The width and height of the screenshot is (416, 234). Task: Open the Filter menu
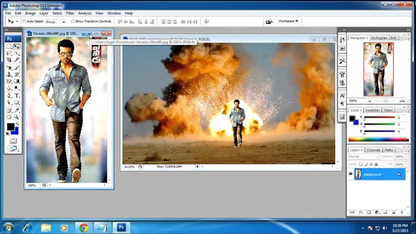point(70,13)
